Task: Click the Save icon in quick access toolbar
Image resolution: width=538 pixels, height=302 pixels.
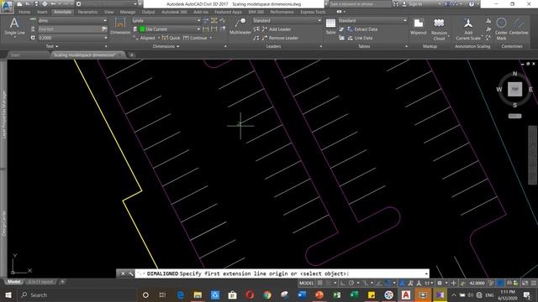Action: click(36, 3)
